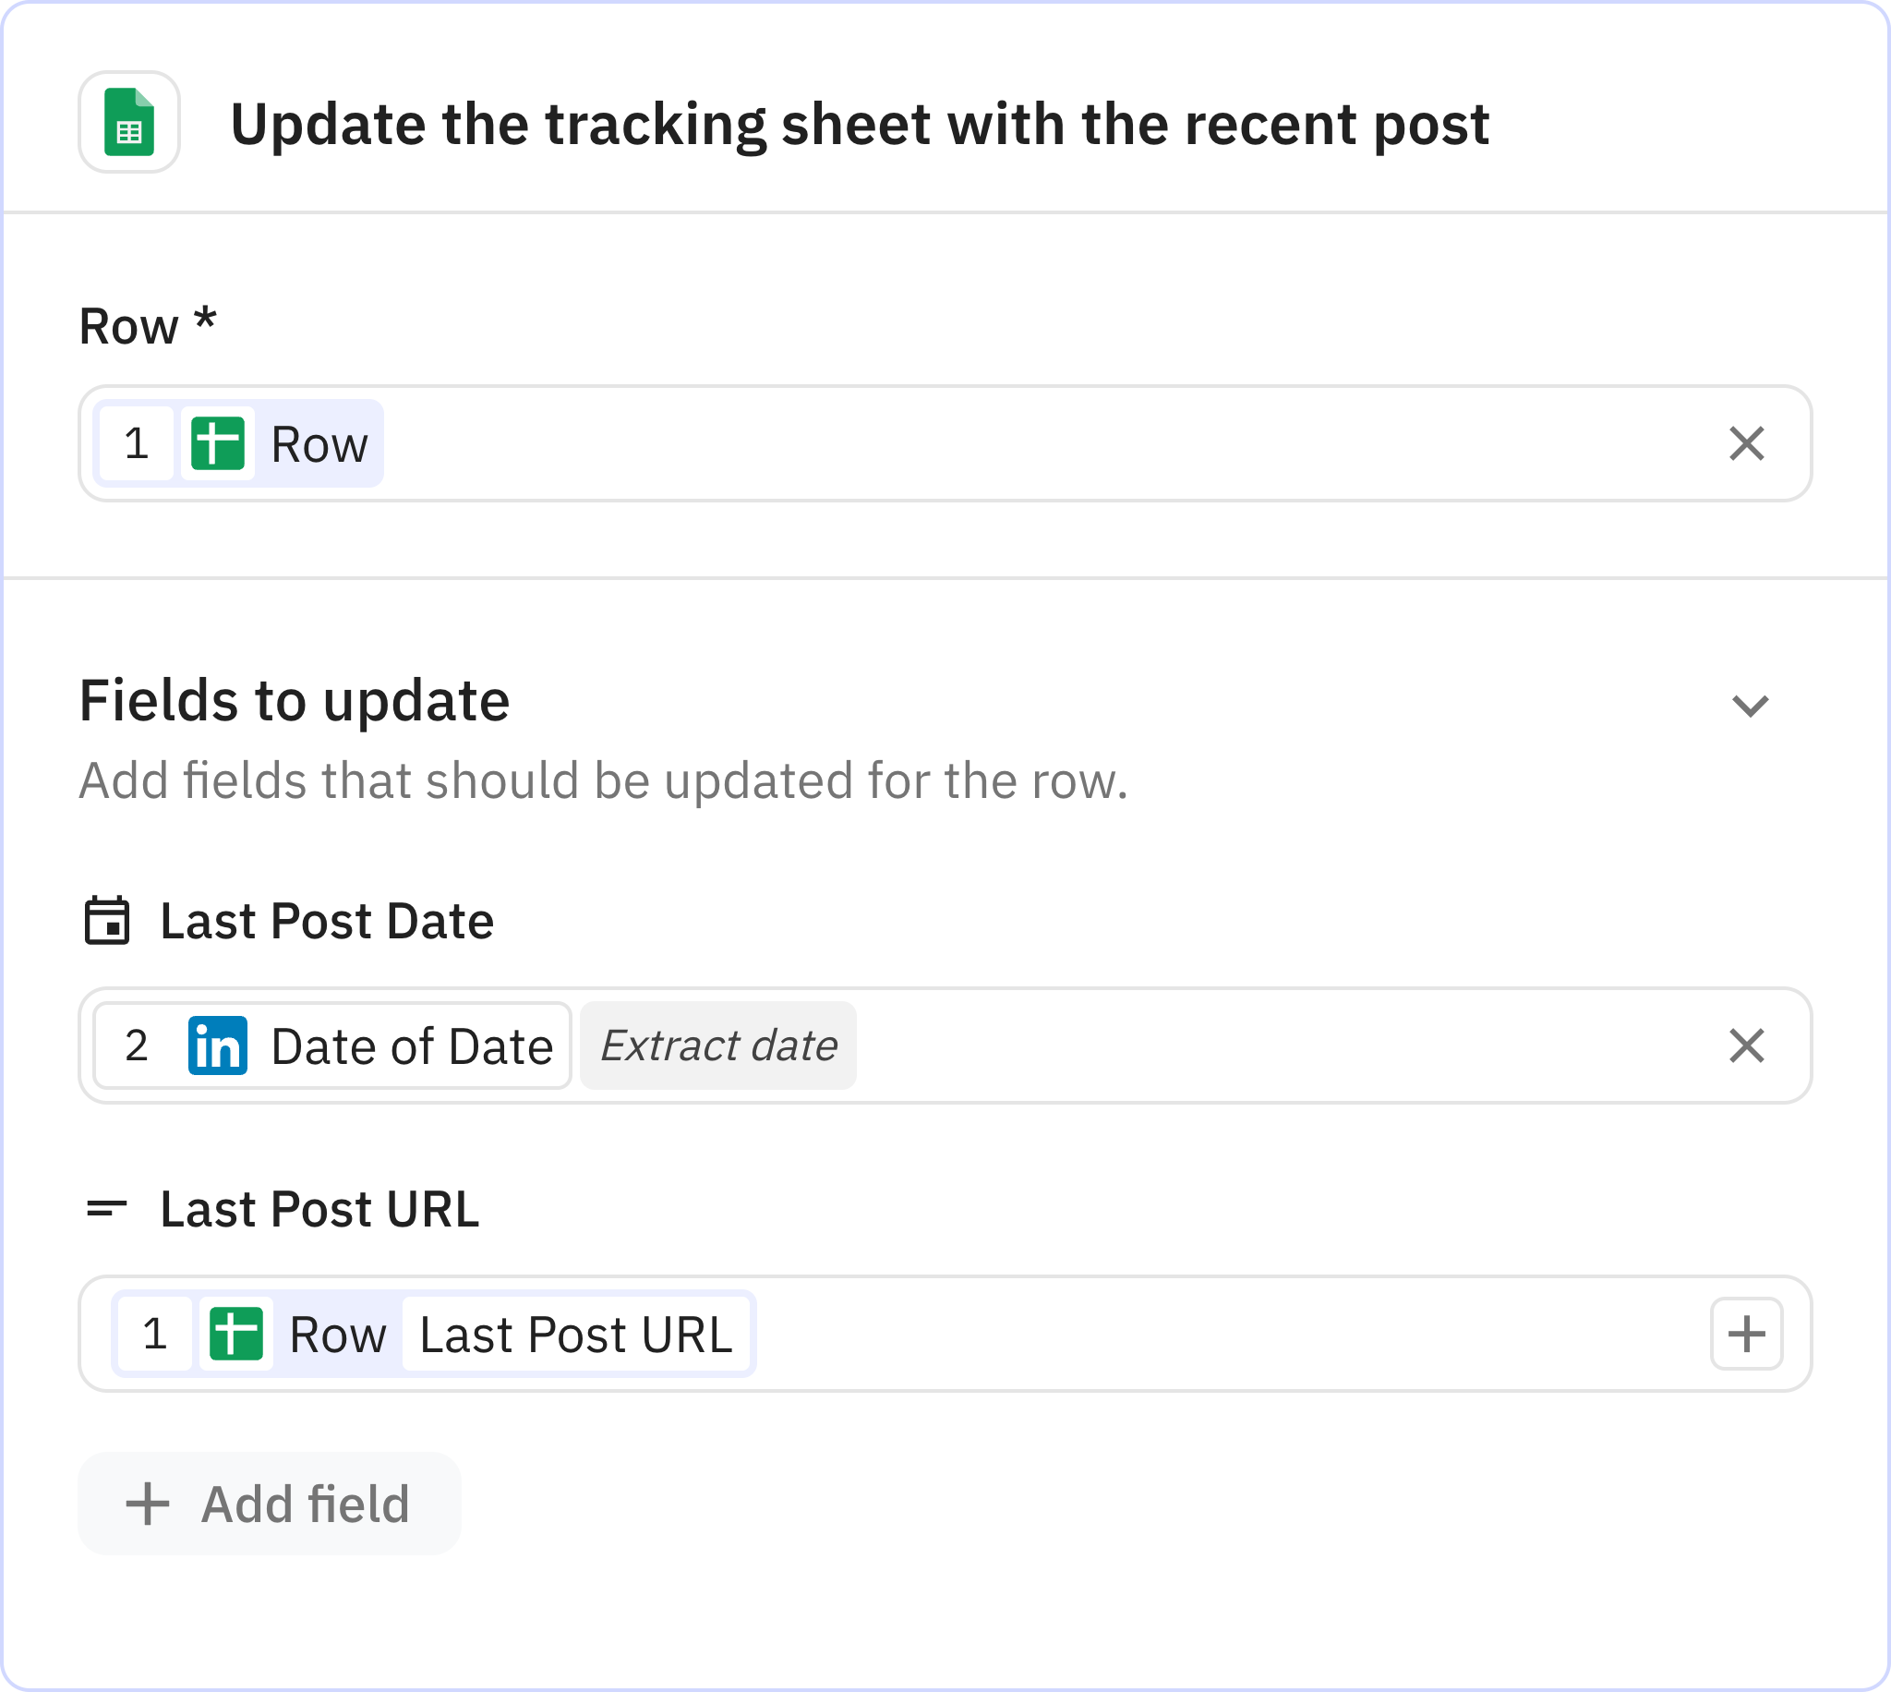Click the Date of Date chip
Viewport: 1891px width, 1692px height.
pyautogui.click(x=412, y=1045)
